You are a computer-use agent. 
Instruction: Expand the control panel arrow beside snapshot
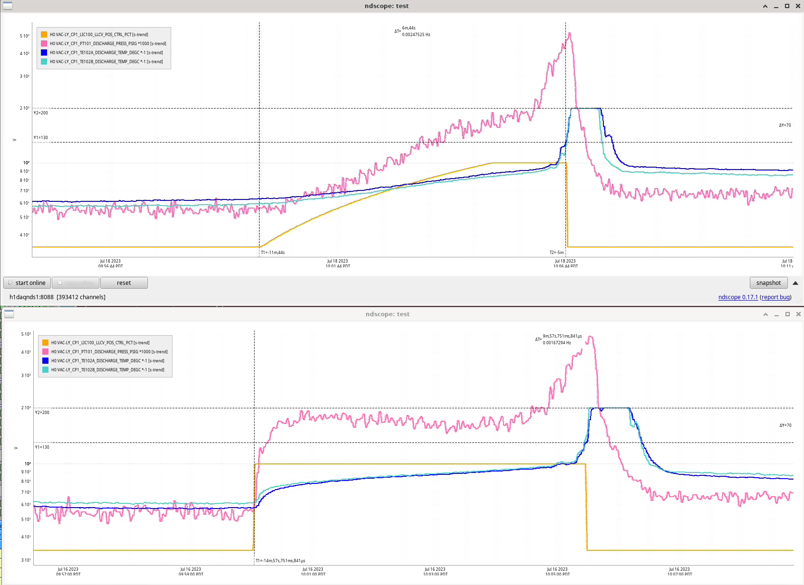click(795, 283)
